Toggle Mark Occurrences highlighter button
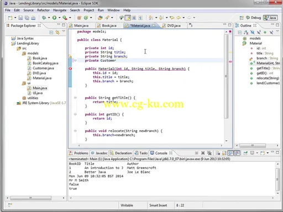This screenshot has height=212, width=283. [x=128, y=18]
